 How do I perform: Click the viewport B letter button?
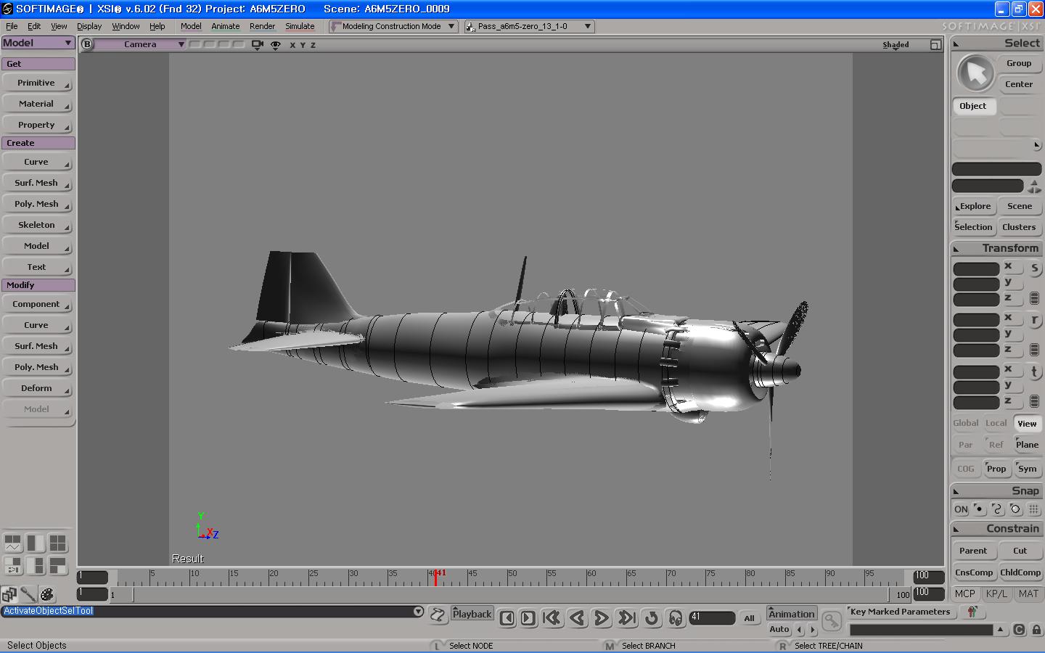point(87,44)
